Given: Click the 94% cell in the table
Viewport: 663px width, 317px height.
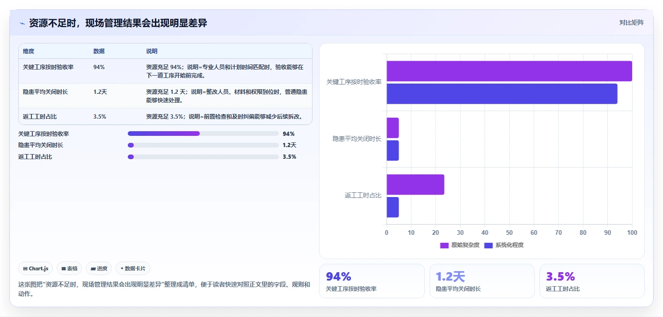Looking at the screenshot, I should click(99, 67).
